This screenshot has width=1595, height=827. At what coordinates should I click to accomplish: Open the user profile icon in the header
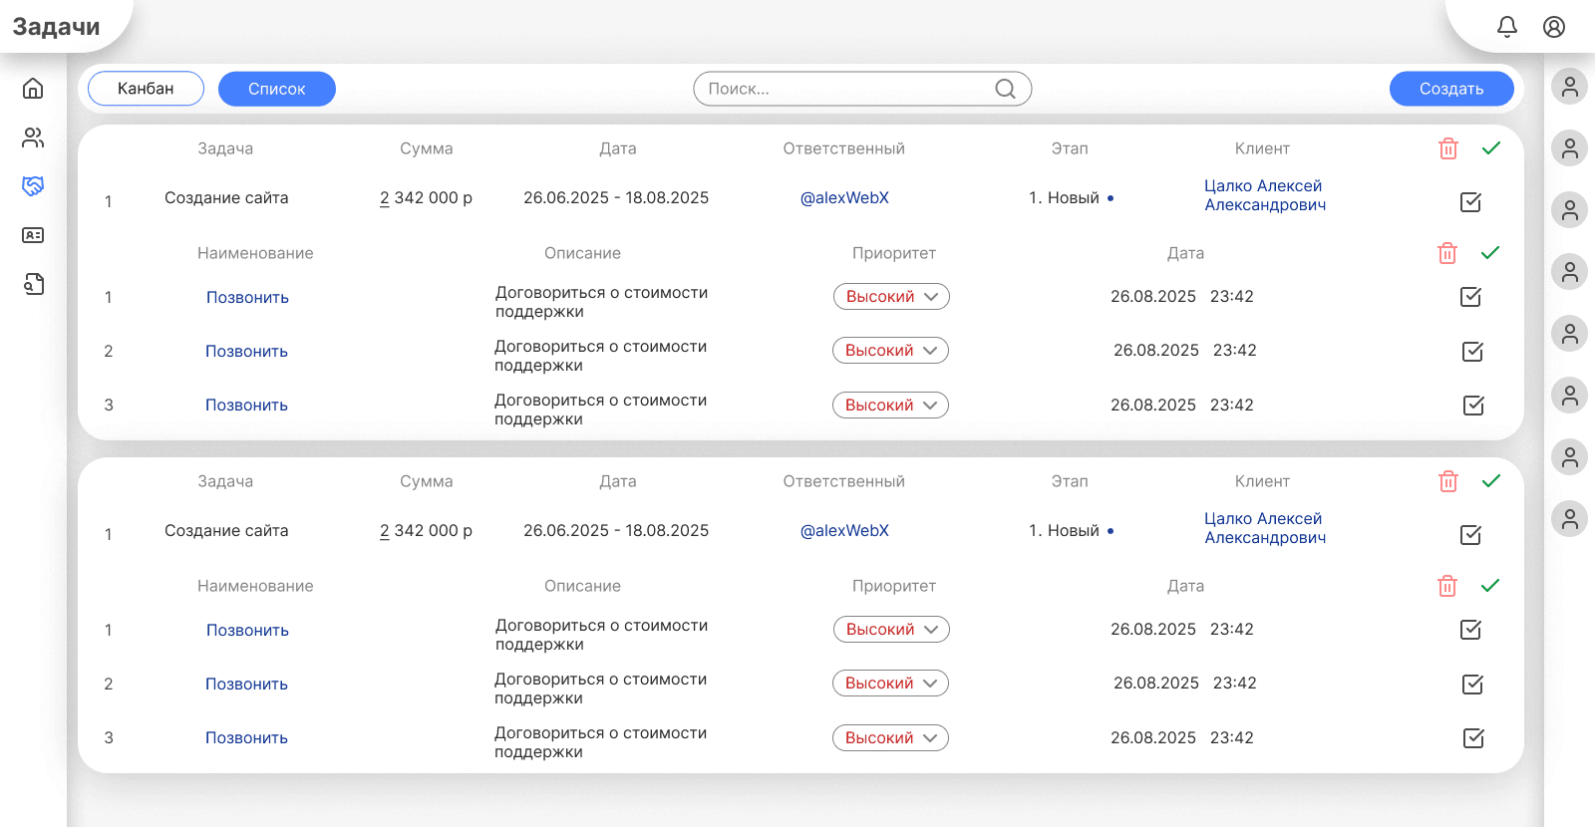[1553, 27]
